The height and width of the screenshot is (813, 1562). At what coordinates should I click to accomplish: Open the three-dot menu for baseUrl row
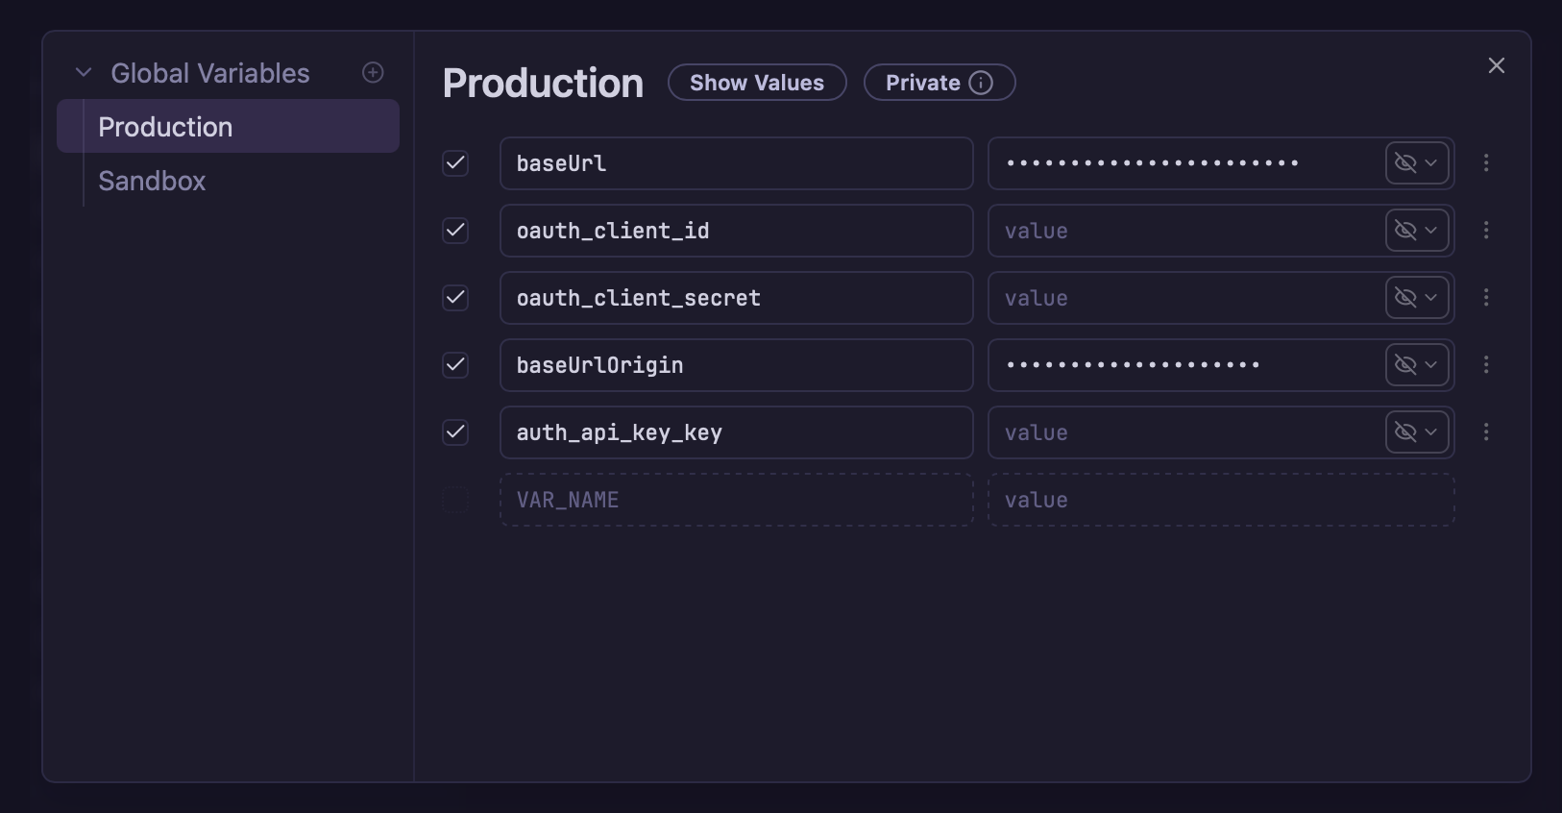click(x=1486, y=163)
